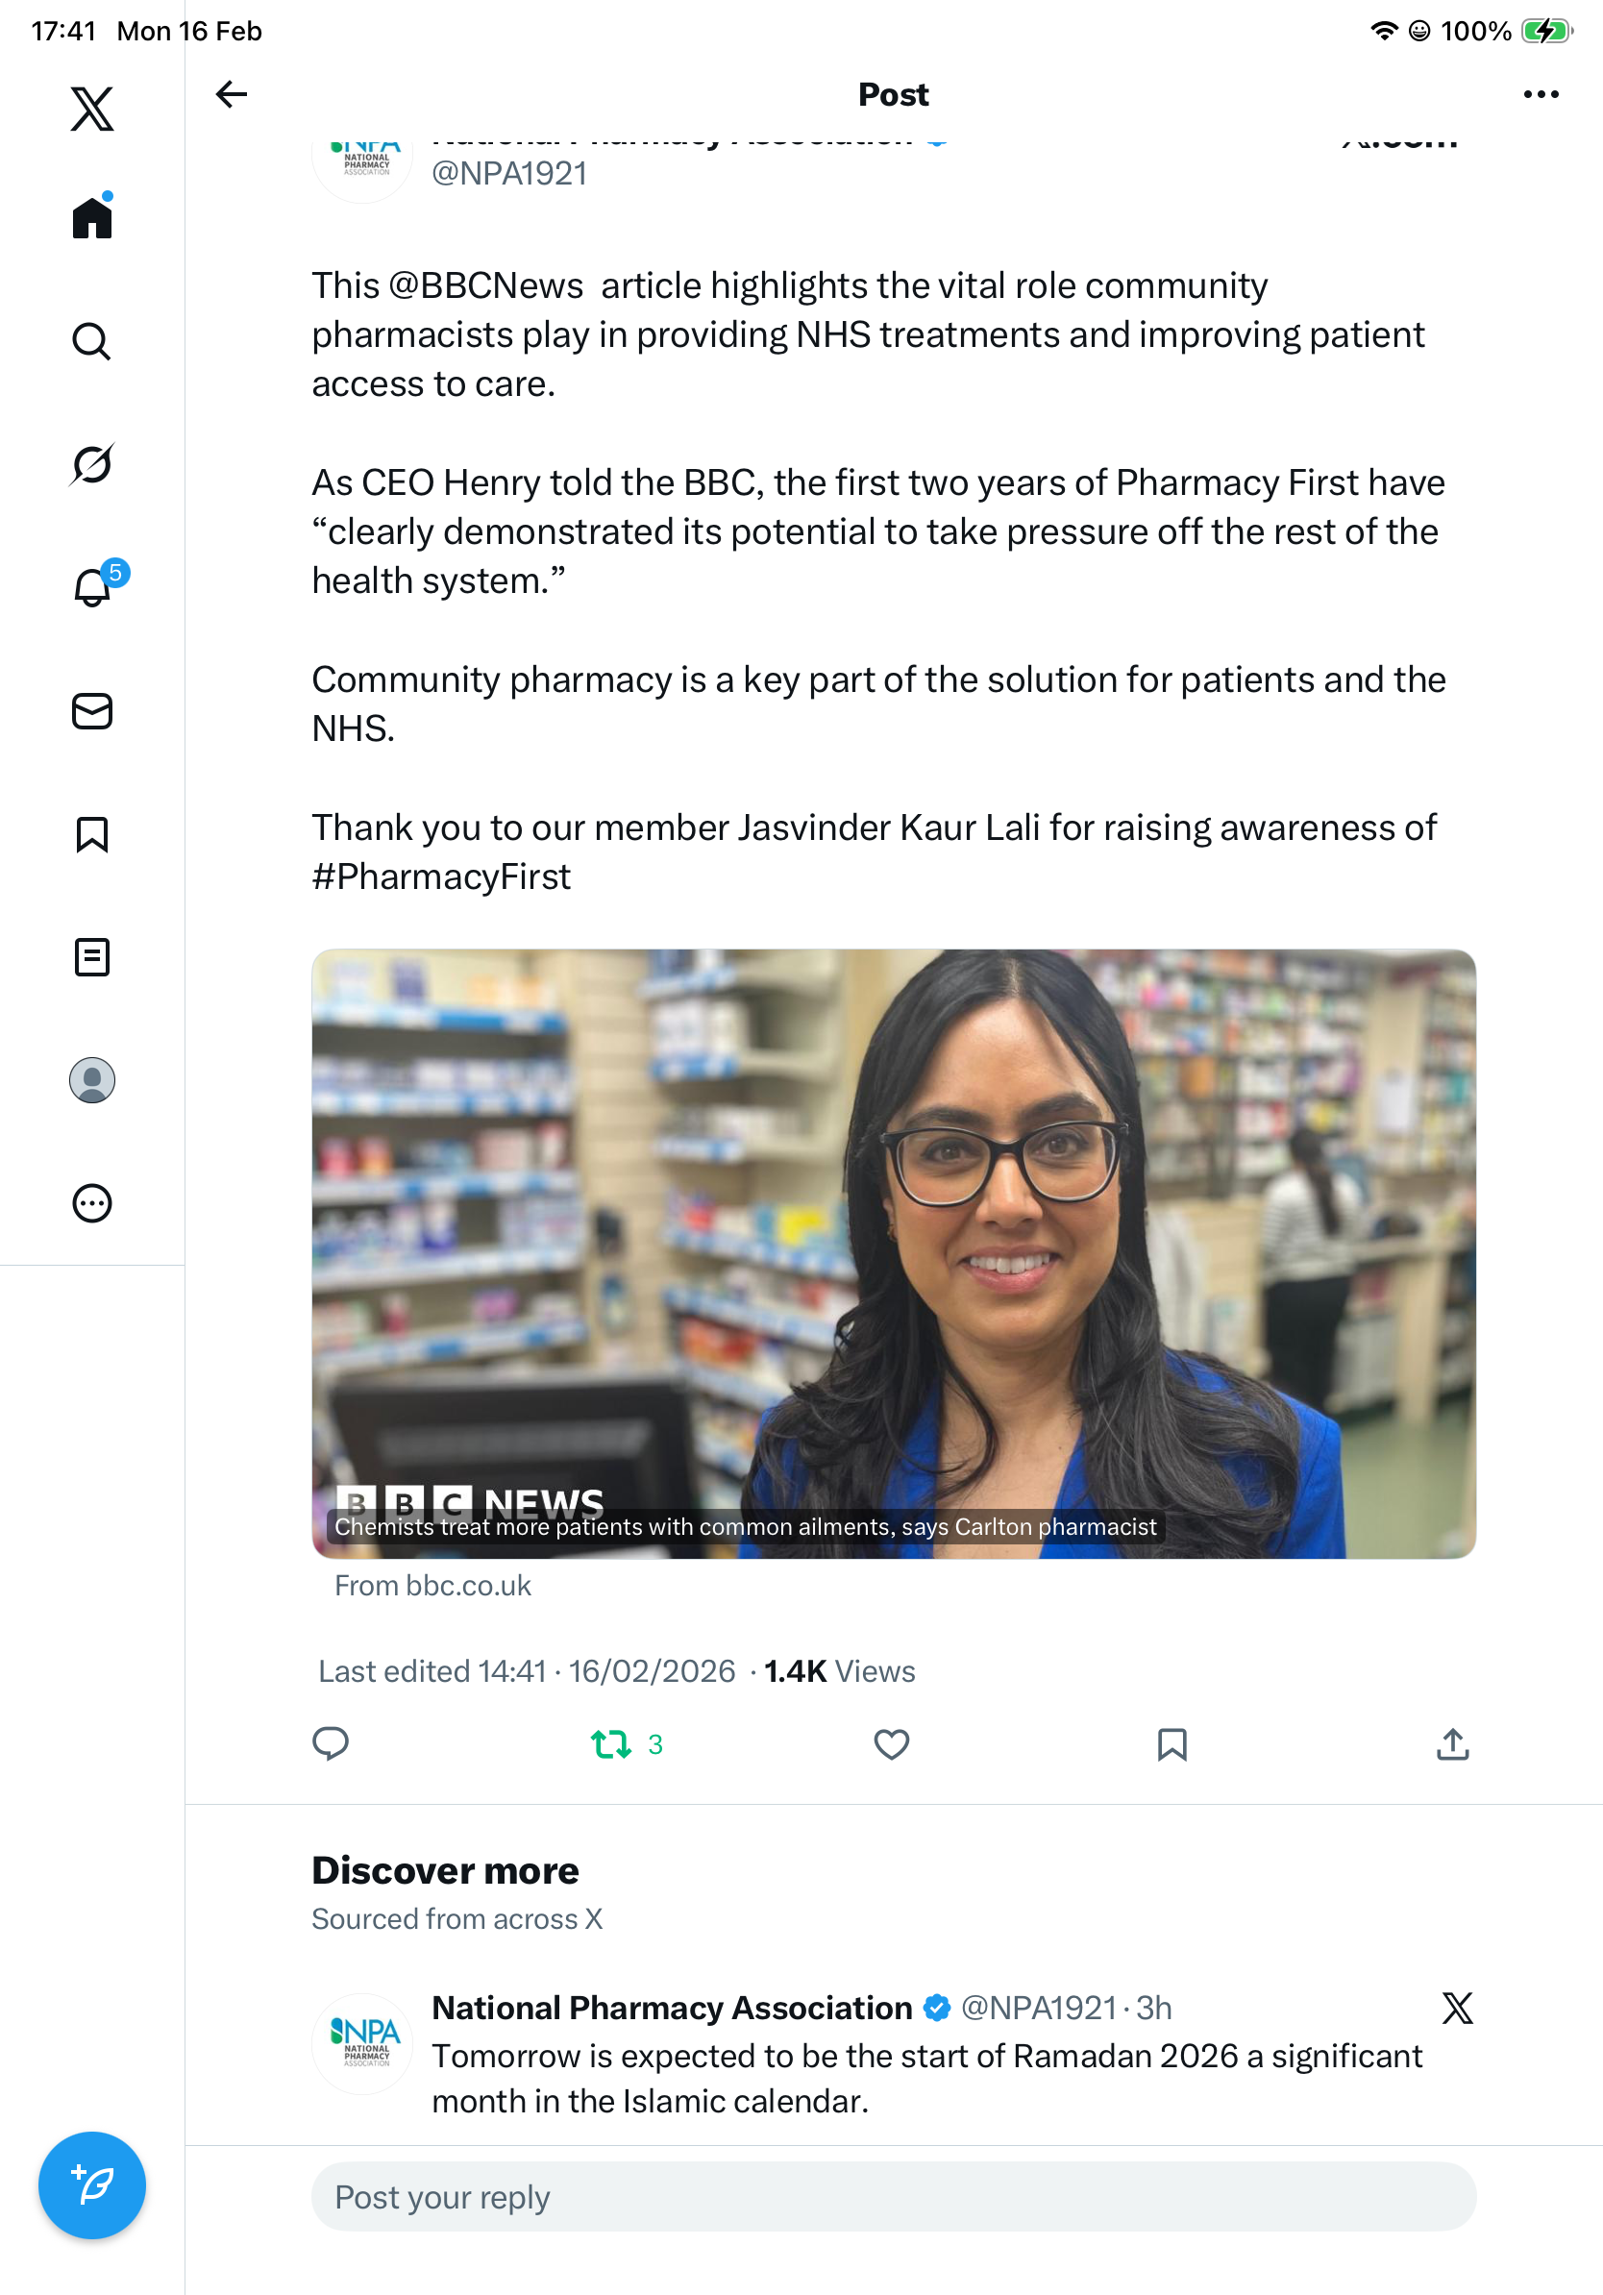Open Bookmarks in the sidebar
Viewport: 1603px width, 2295px height.
(92, 833)
